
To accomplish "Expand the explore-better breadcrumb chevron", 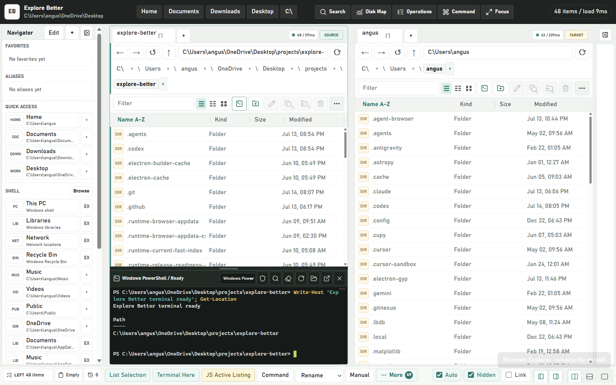I will (163, 84).
